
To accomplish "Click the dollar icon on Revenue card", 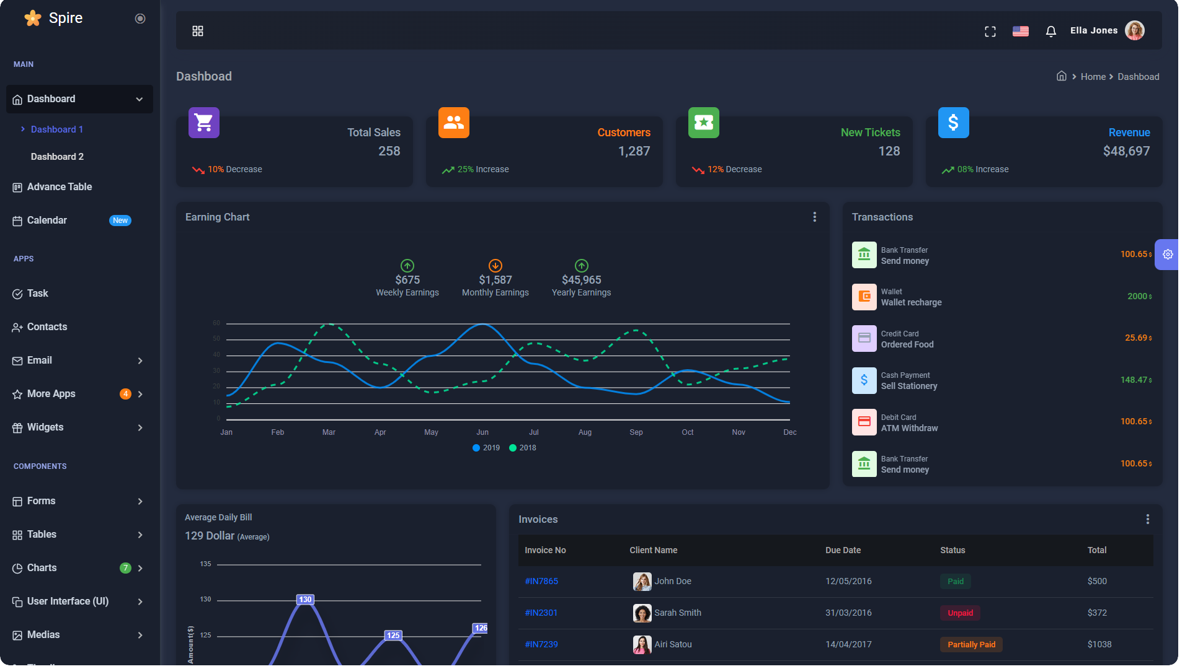I will [953, 122].
